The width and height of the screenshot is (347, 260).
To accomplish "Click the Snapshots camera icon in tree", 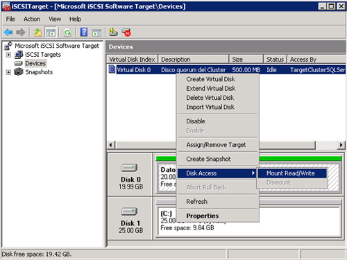I will click(19, 72).
